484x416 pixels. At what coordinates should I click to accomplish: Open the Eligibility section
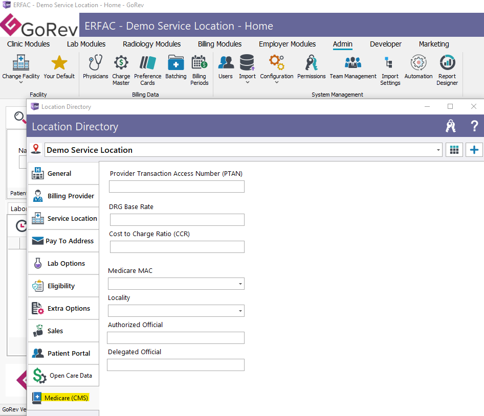pos(63,286)
